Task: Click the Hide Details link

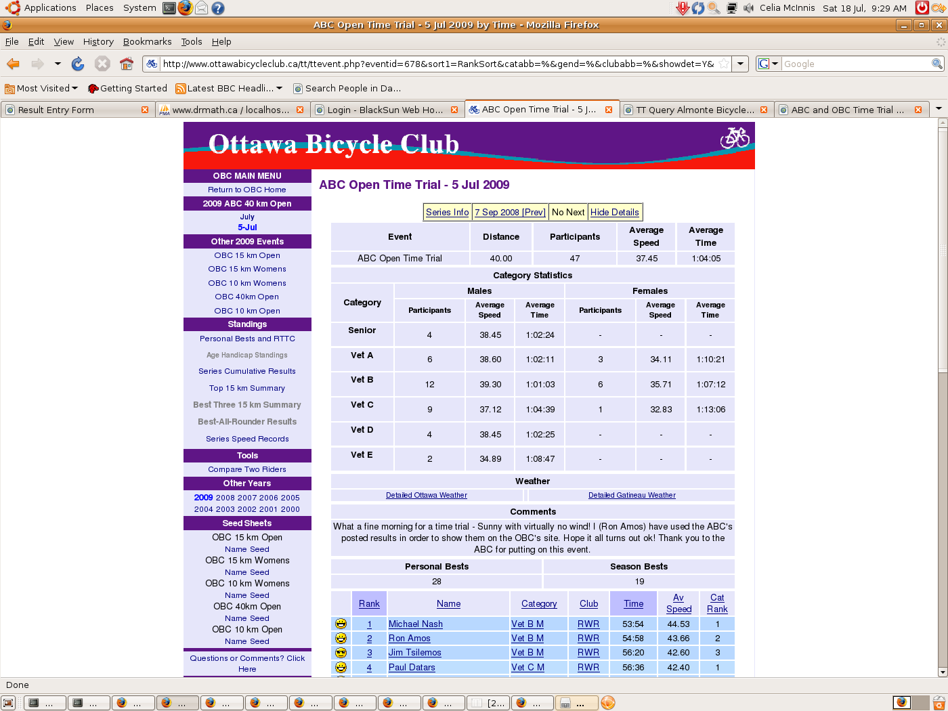Action: pyautogui.click(x=614, y=212)
